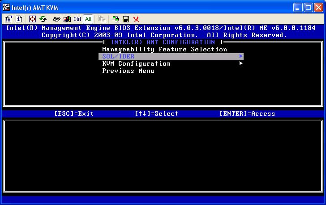Viewport: 326px width, 205px height.
Task: Select Previous Menu entry
Action: pos(128,71)
